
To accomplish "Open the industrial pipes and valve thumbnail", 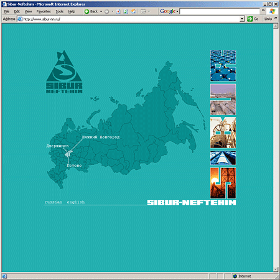I will [223, 133].
